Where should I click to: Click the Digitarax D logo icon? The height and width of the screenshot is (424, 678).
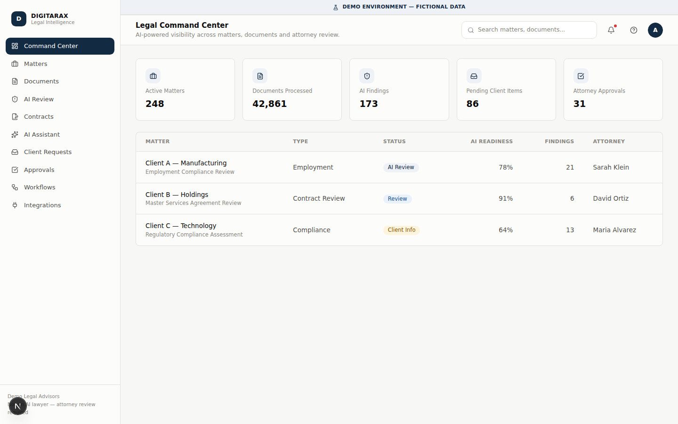pyautogui.click(x=19, y=19)
